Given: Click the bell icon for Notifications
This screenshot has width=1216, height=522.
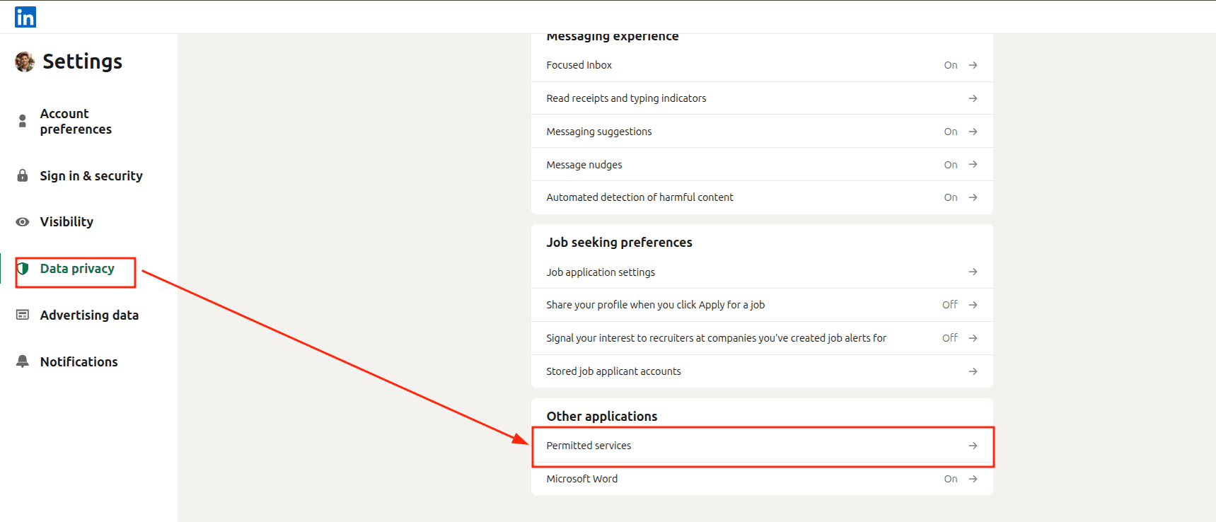Looking at the screenshot, I should coord(23,361).
